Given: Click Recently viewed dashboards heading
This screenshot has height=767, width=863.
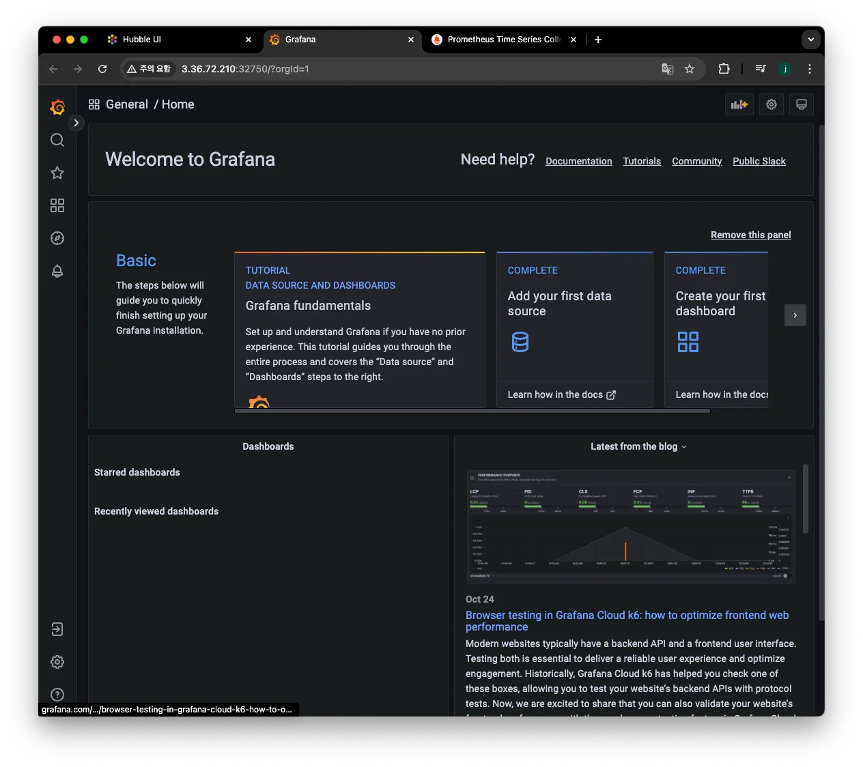Looking at the screenshot, I should tap(156, 512).
